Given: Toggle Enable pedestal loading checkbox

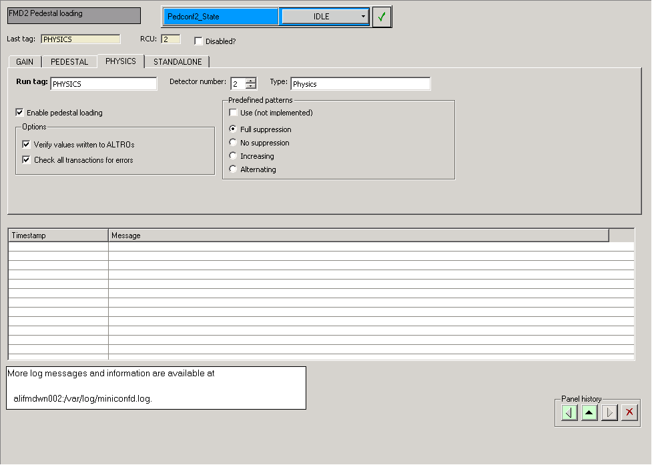Looking at the screenshot, I should tap(19, 113).
